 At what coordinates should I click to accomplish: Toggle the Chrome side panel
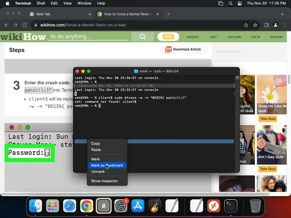click(267, 25)
